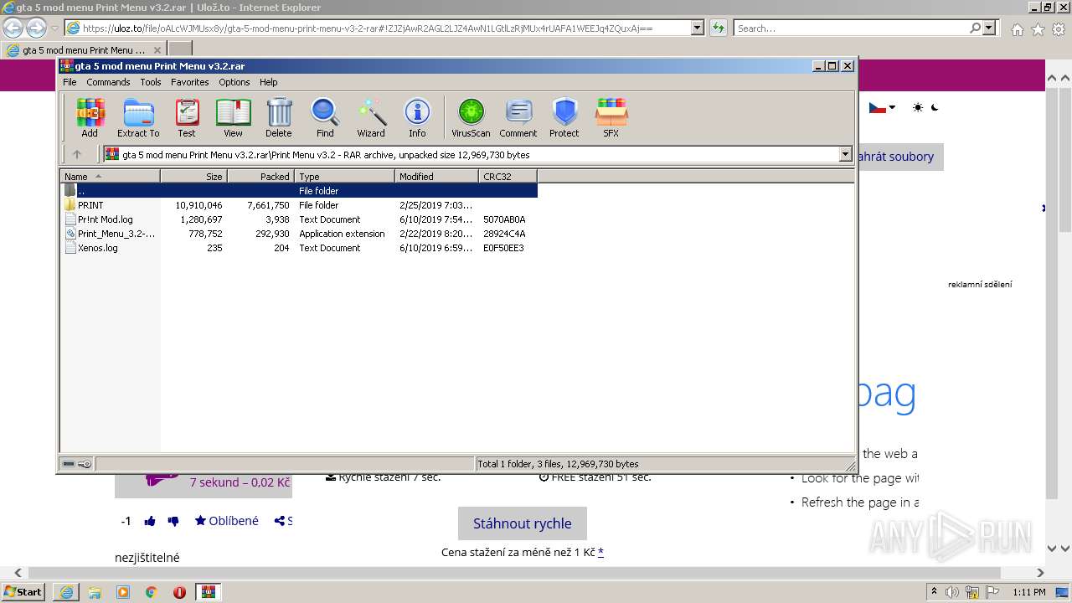Open IE Tools gear icon
This screenshot has height=603, width=1072.
pyautogui.click(x=1059, y=29)
